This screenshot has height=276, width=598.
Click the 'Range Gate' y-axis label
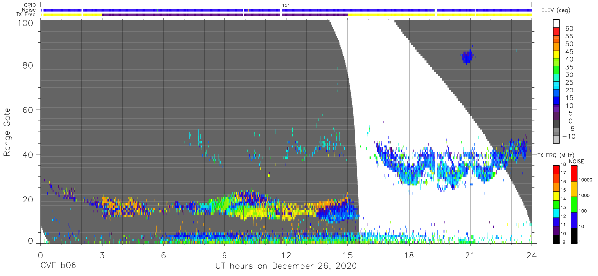point(7,132)
